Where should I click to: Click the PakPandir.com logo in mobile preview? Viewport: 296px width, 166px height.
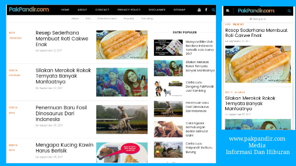click(x=256, y=11)
